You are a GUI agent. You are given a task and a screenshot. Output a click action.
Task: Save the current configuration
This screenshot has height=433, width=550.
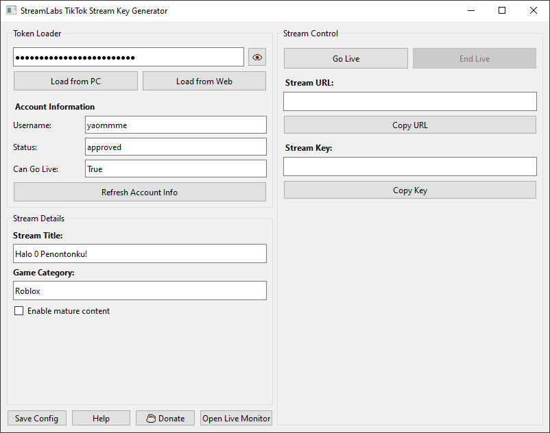point(36,418)
